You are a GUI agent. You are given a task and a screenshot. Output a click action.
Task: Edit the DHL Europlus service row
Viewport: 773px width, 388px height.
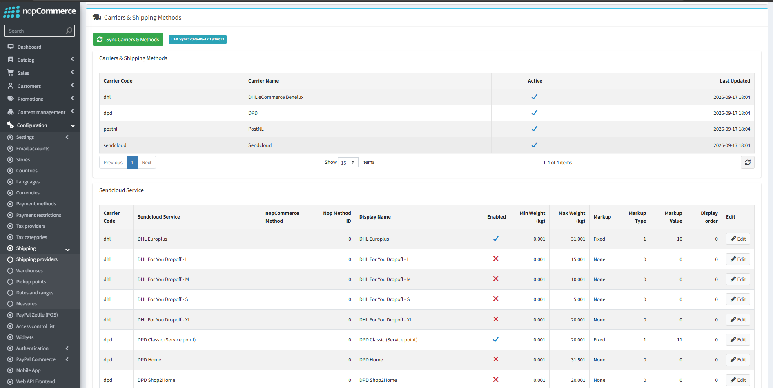tap(738, 239)
